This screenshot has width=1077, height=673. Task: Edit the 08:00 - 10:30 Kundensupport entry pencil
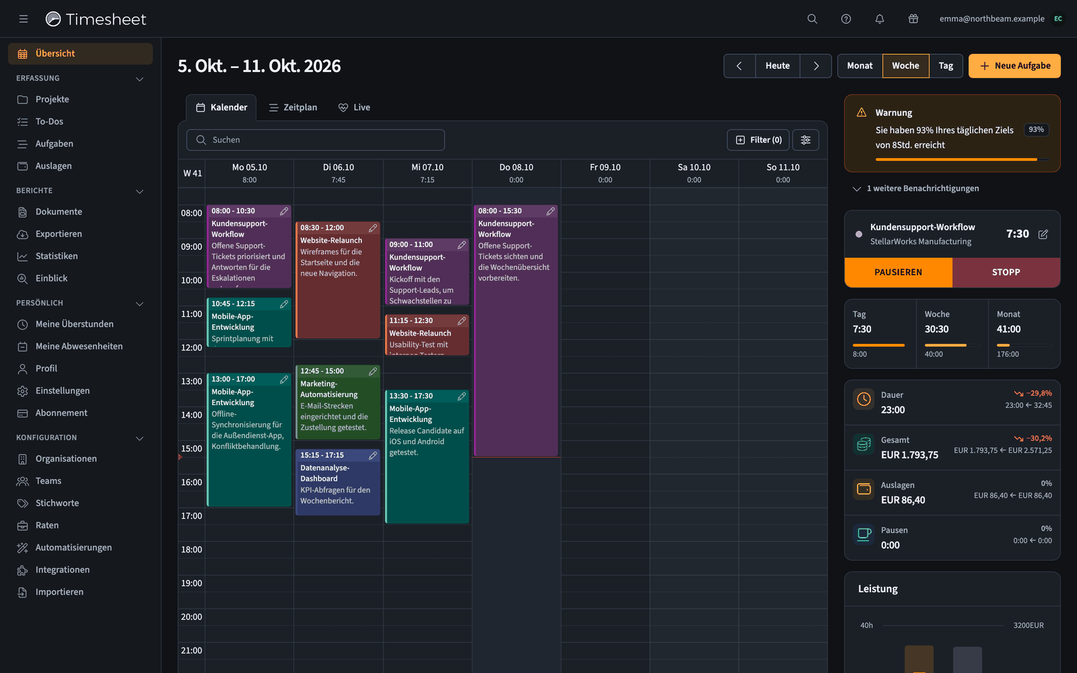coord(284,211)
